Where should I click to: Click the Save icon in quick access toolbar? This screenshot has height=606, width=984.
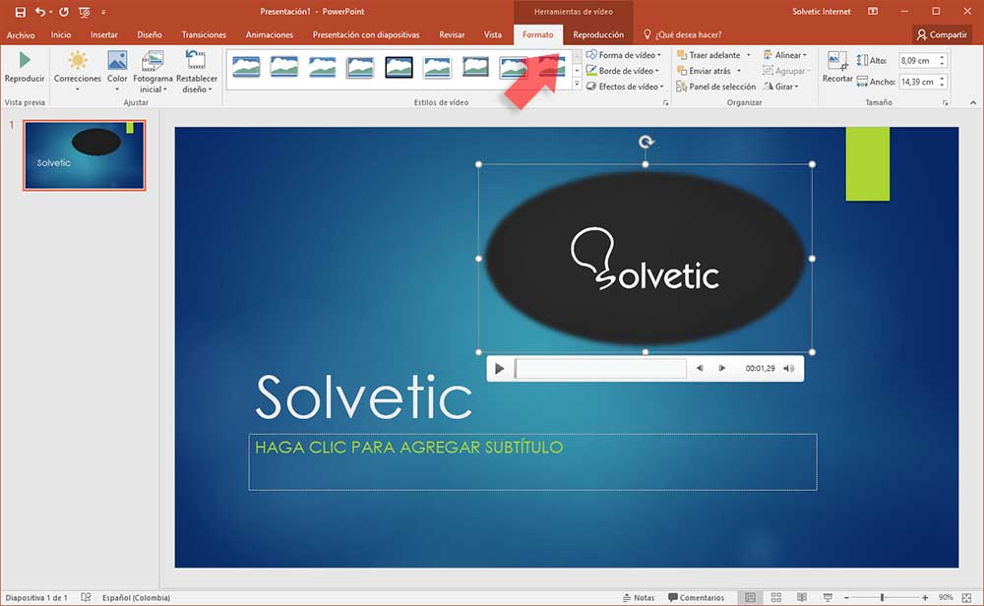(20, 11)
